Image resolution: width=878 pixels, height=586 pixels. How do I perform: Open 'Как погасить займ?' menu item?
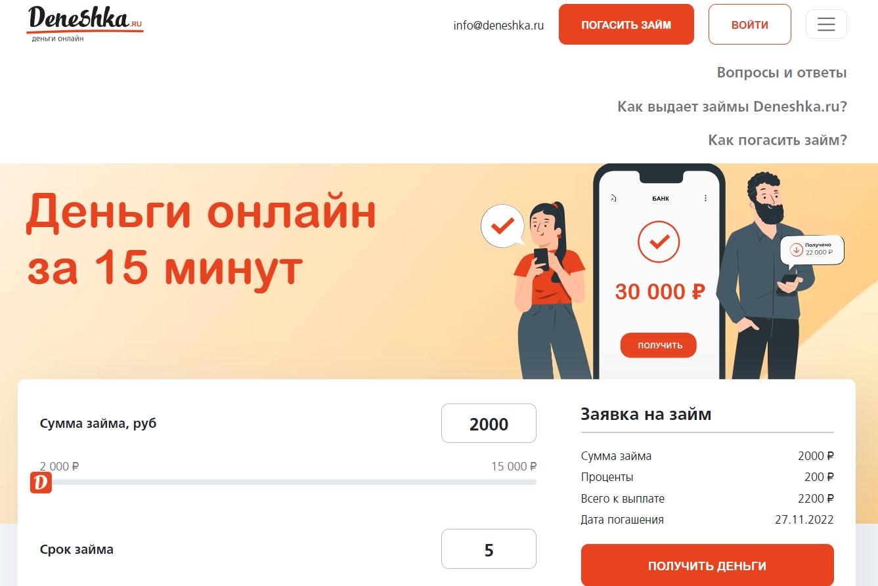778,140
